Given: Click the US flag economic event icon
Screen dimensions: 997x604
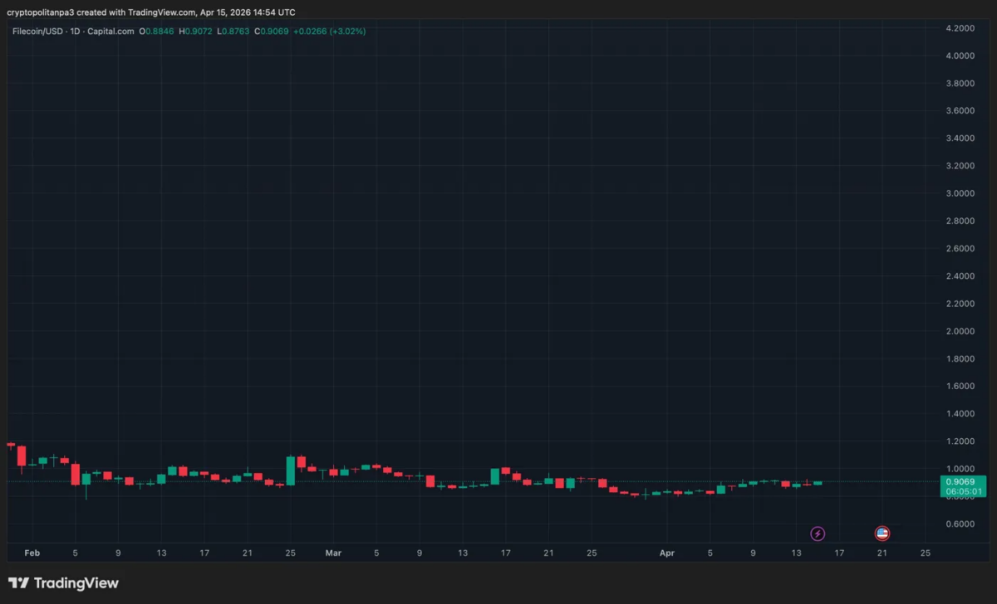Looking at the screenshot, I should point(882,533).
